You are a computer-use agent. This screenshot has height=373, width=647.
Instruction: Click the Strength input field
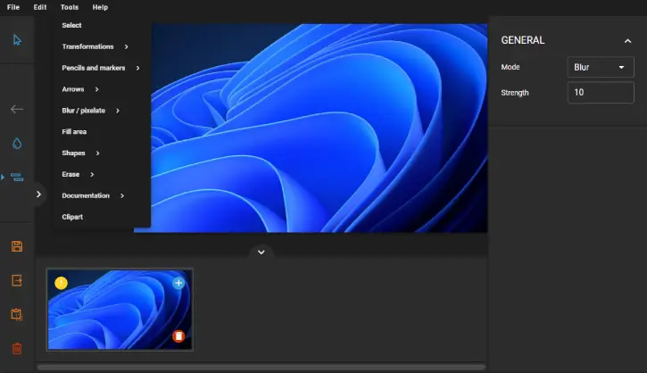601,93
